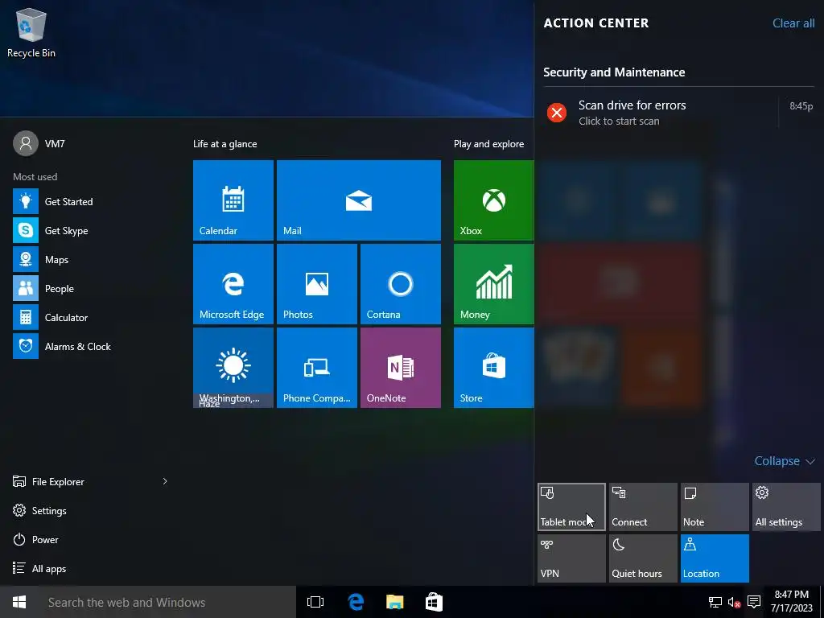Open File Explorer from the taskbar
Image resolution: width=824 pixels, height=618 pixels.
[394, 602]
